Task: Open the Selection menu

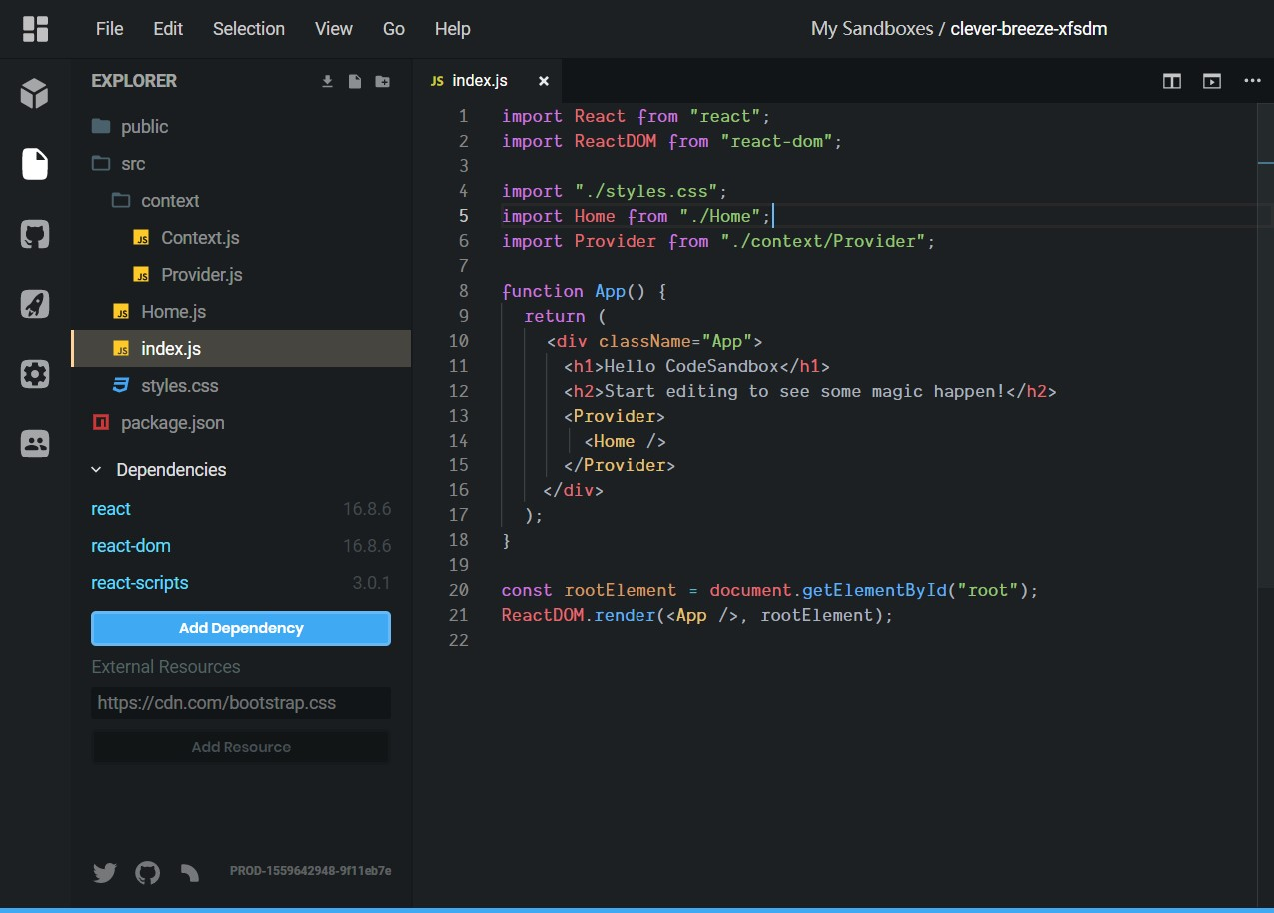Action: pyautogui.click(x=249, y=29)
